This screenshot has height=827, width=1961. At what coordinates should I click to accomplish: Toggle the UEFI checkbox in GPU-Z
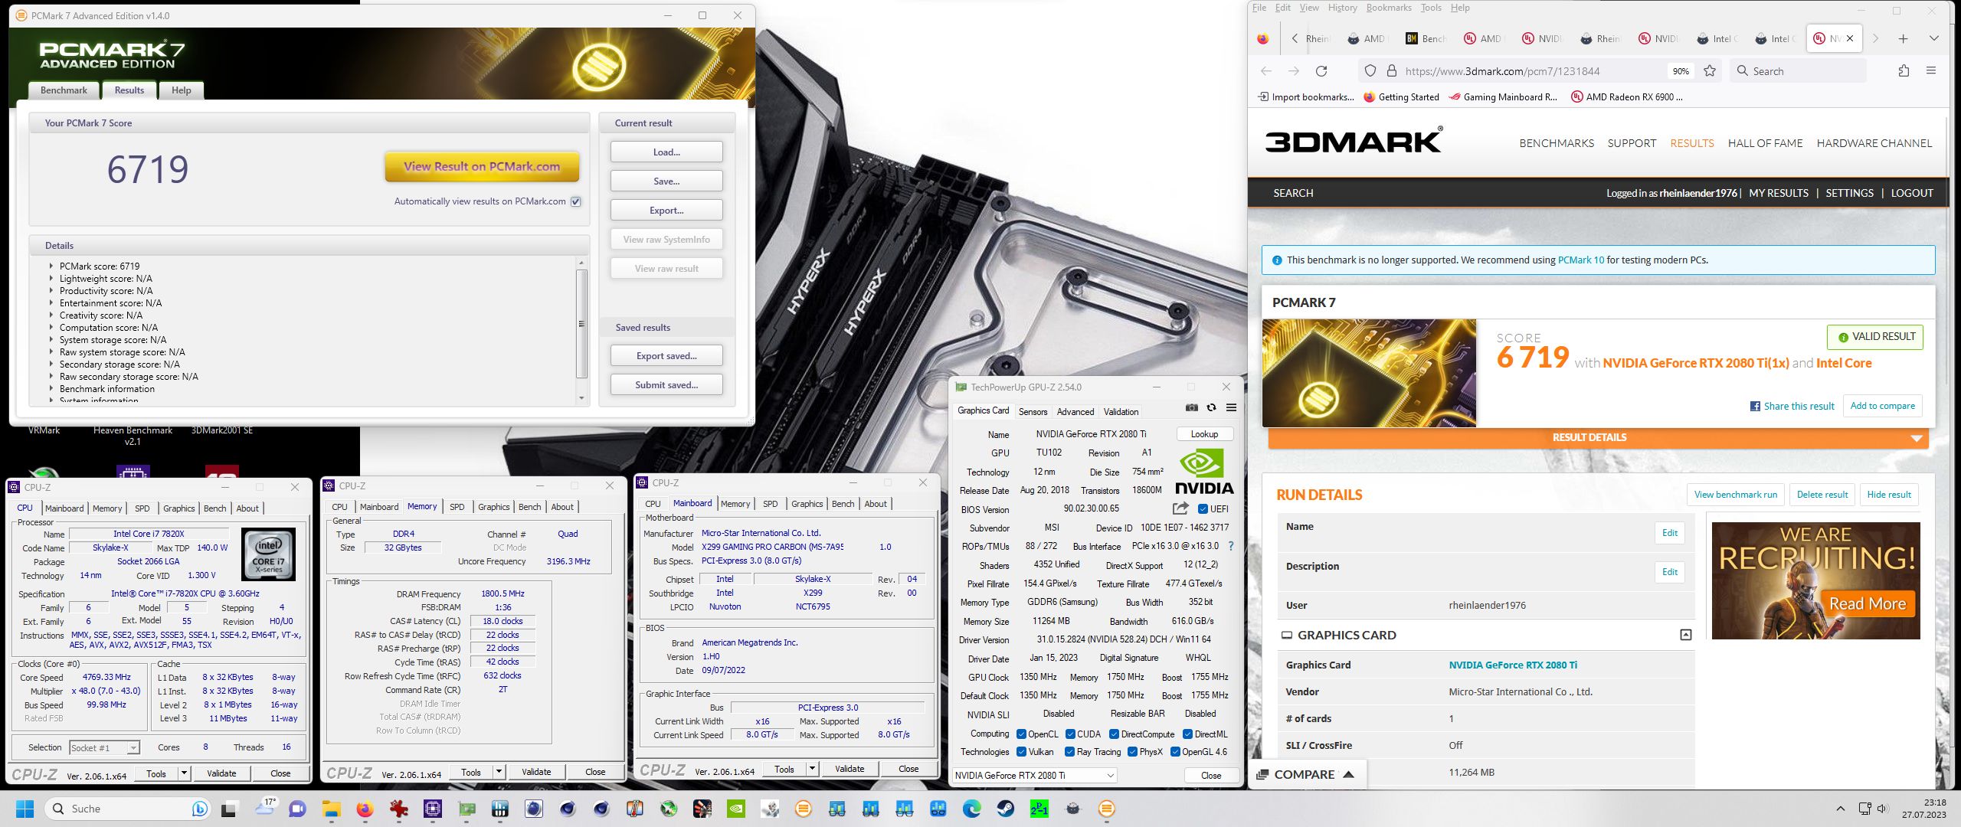tap(1203, 509)
